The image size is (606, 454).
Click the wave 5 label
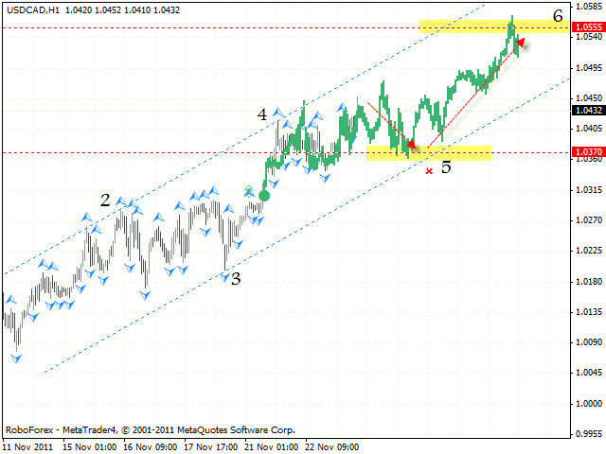tap(445, 167)
